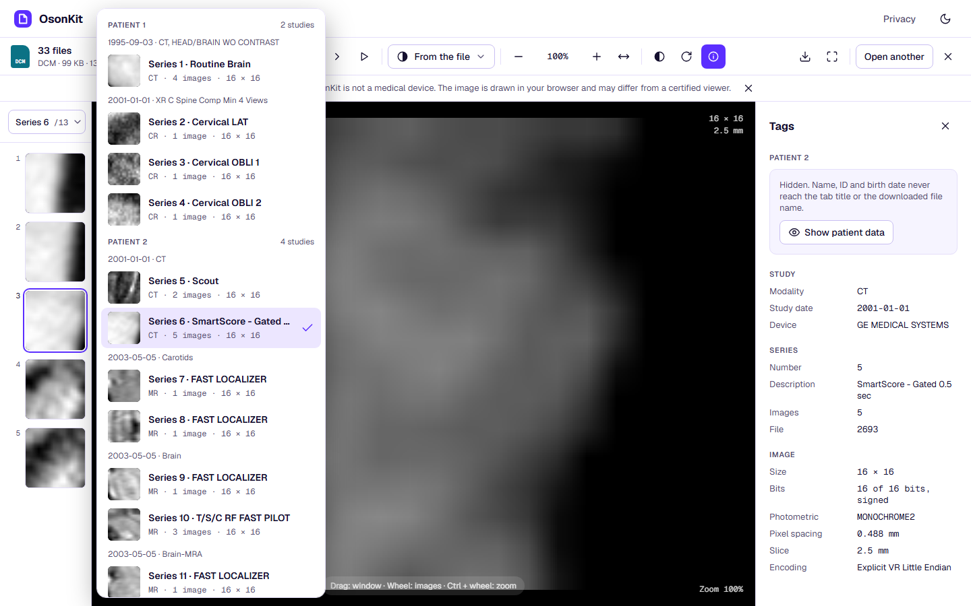The height and width of the screenshot is (606, 971).
Task: Choose Series 7 FAST LOCALIZER
Action: [x=211, y=386]
